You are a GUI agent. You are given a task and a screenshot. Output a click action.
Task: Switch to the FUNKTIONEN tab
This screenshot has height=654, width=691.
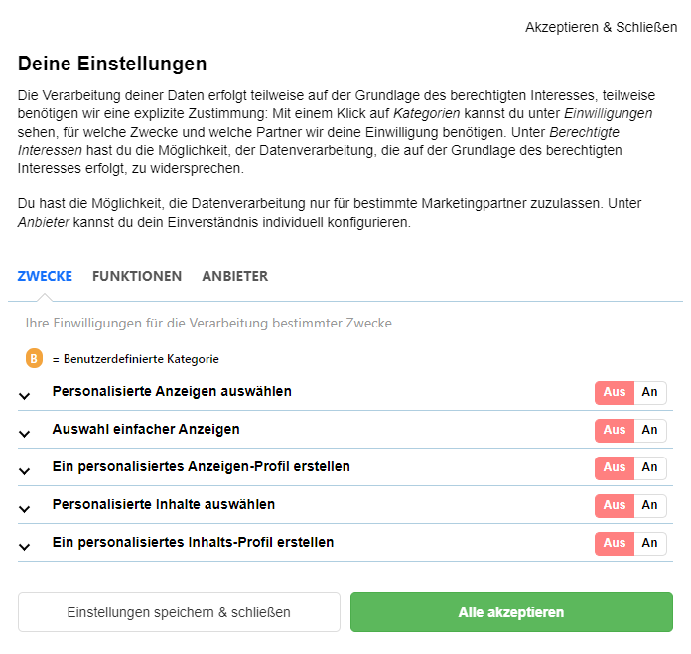(x=137, y=276)
